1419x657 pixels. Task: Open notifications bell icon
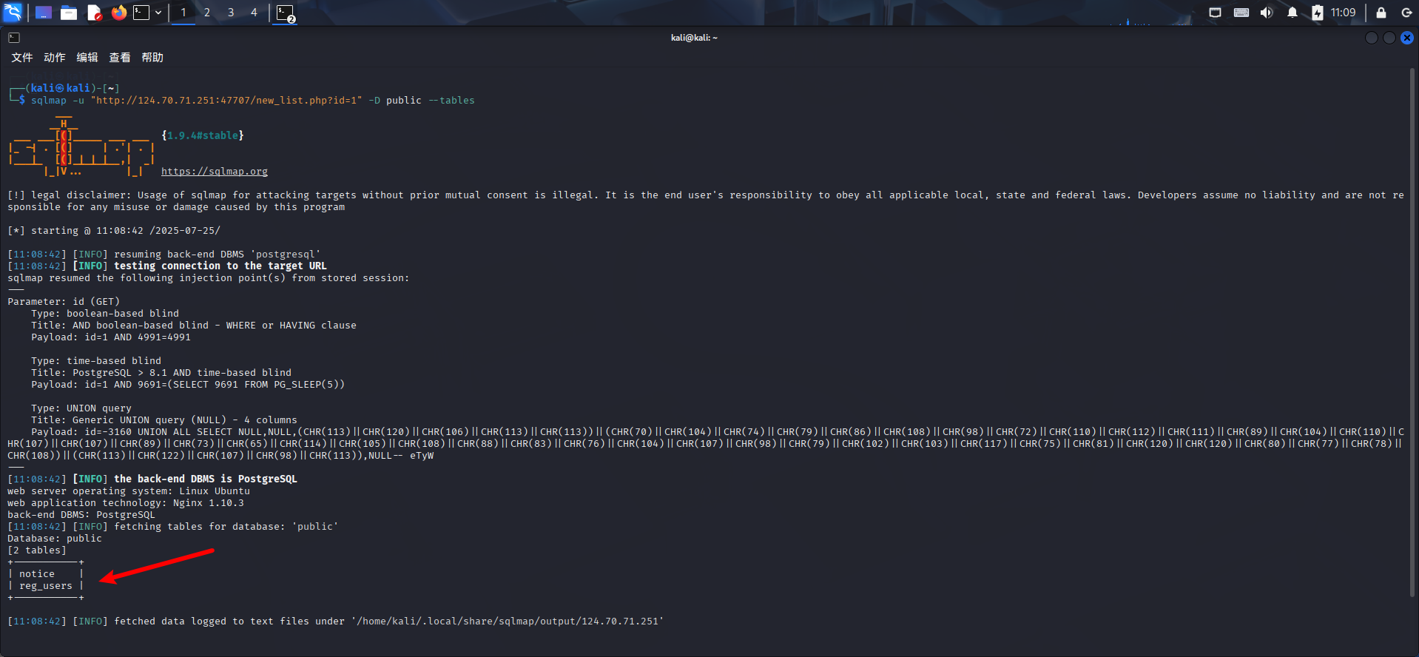1292,13
